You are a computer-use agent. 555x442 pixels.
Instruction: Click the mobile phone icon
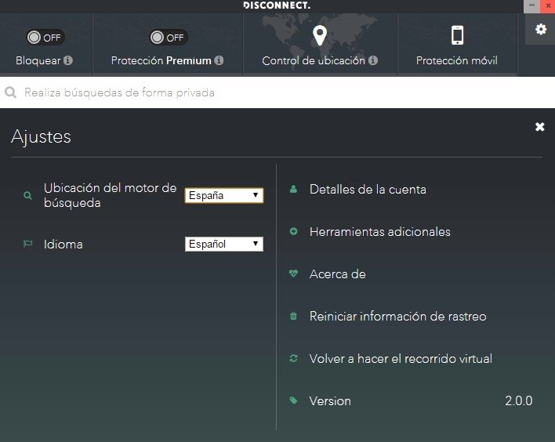click(457, 35)
